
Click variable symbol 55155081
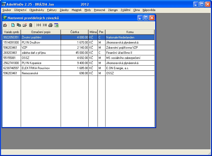(12, 58)
